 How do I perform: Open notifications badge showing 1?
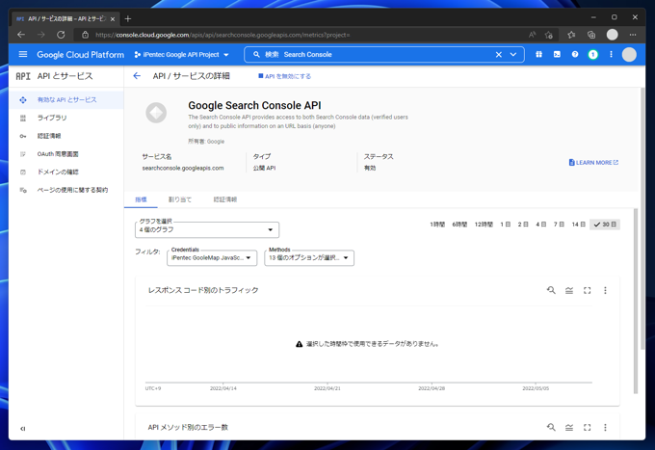click(x=592, y=54)
